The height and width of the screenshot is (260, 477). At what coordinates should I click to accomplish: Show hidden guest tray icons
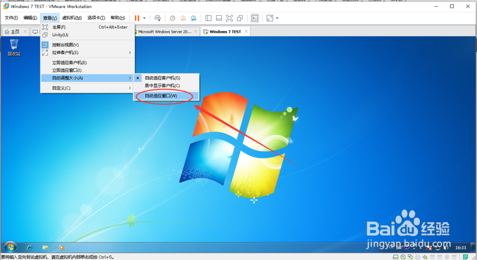click(421, 248)
